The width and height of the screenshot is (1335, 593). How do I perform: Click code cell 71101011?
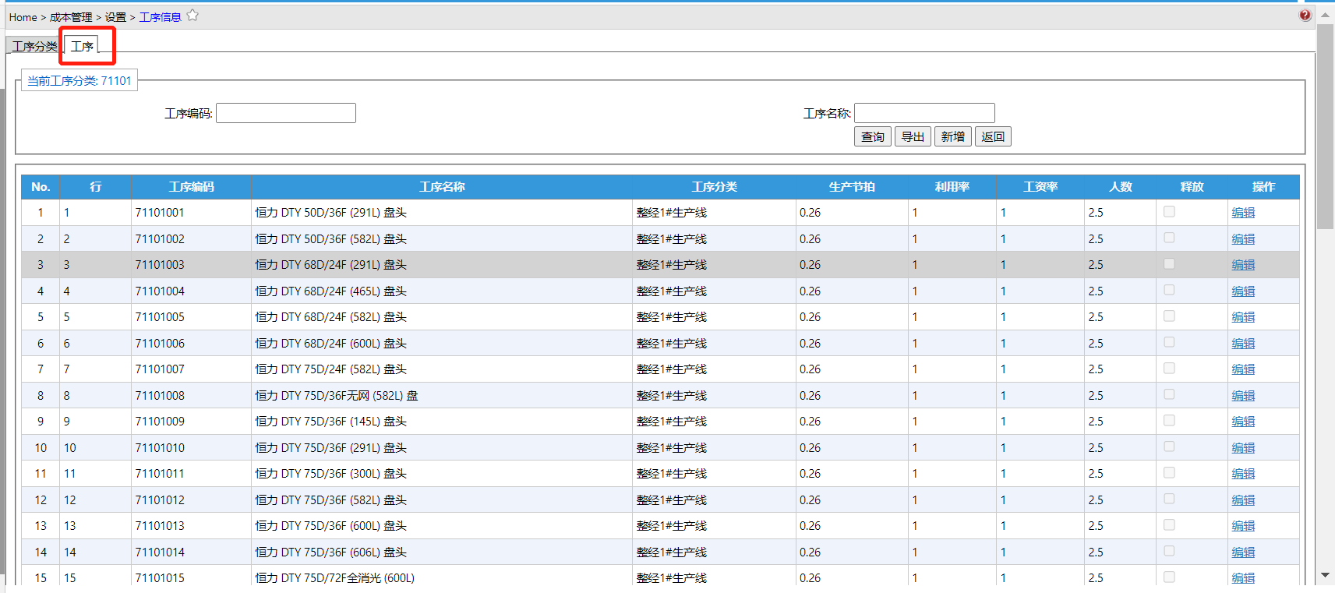point(191,474)
